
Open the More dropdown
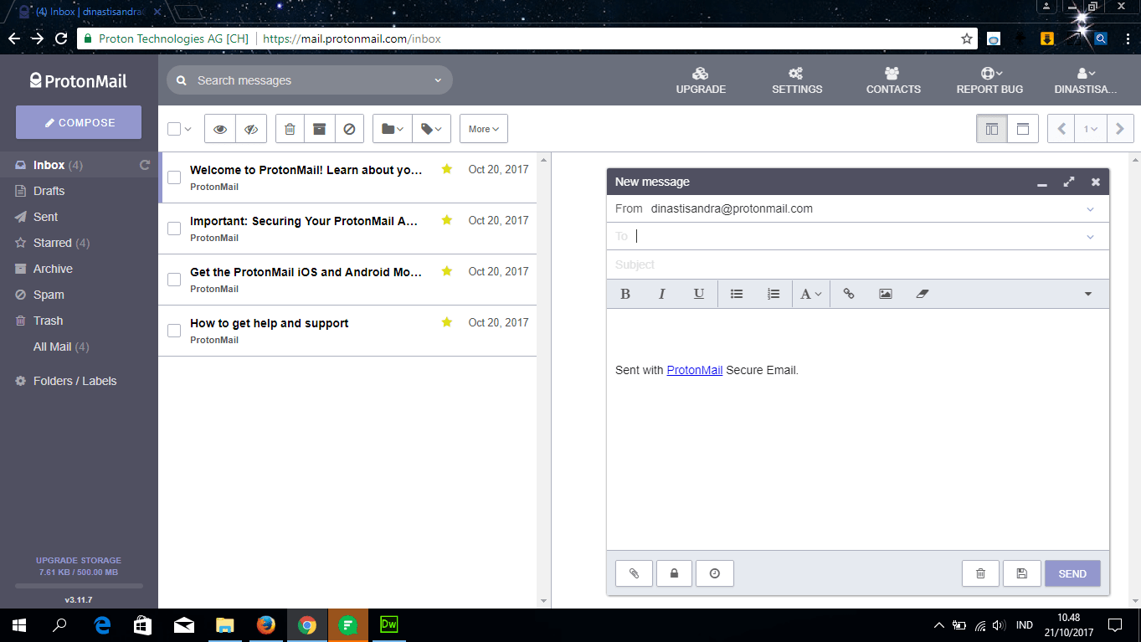click(484, 129)
